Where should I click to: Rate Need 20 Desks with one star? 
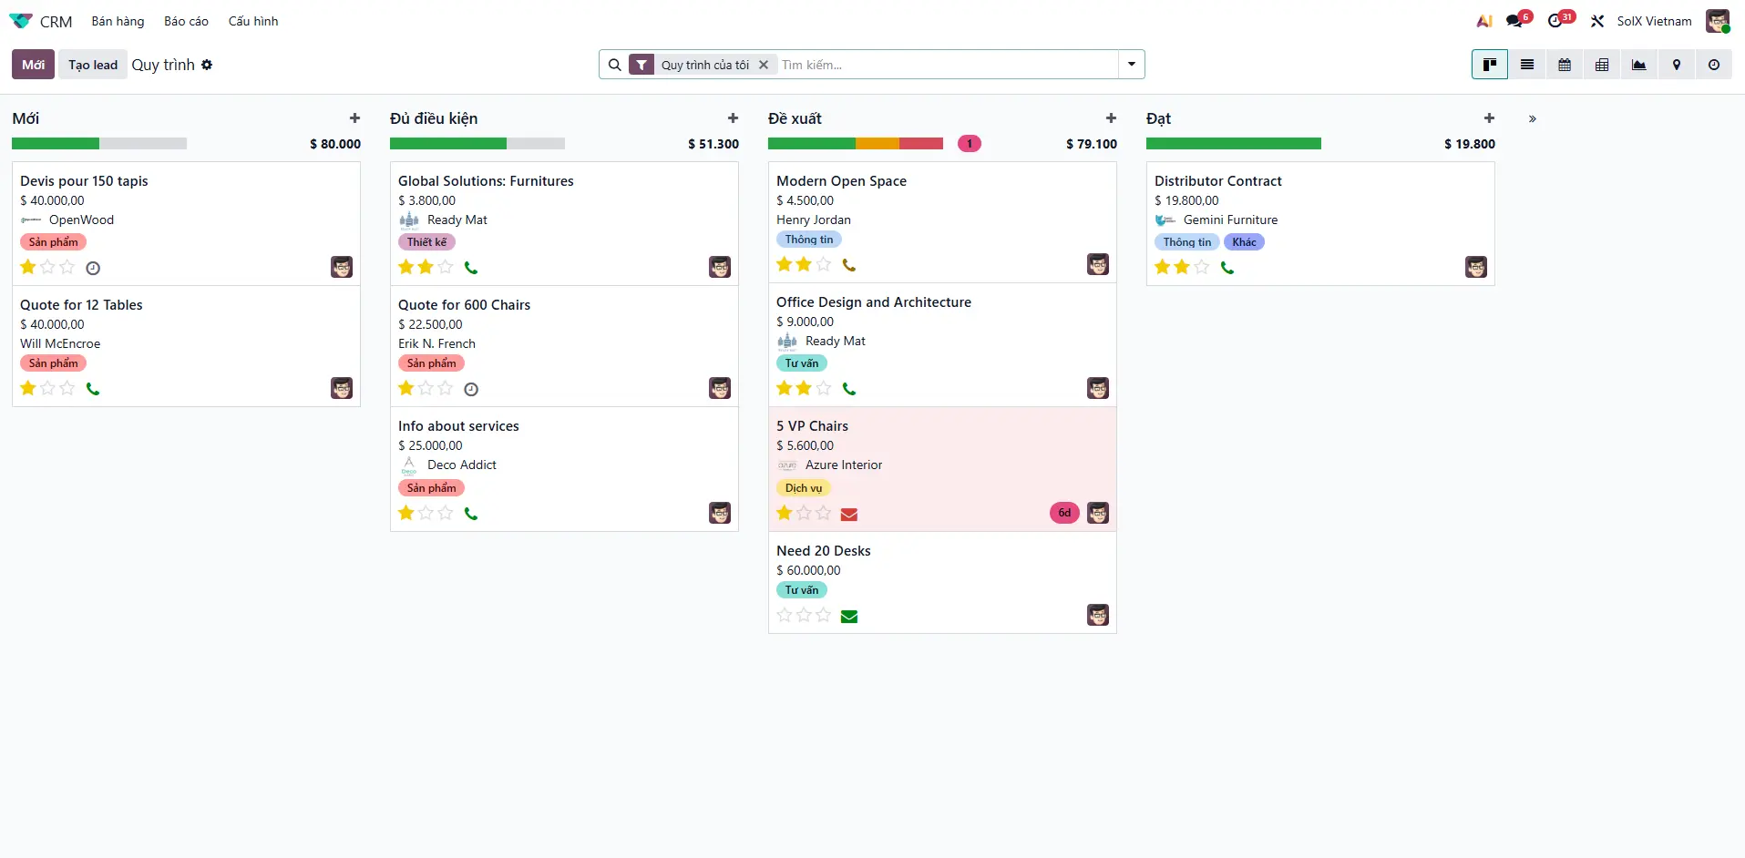[x=785, y=615]
